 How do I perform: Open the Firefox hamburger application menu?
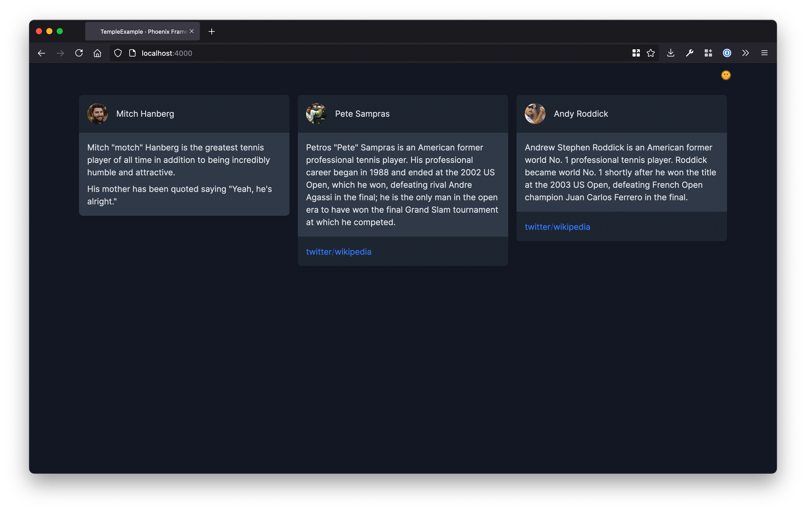point(764,53)
